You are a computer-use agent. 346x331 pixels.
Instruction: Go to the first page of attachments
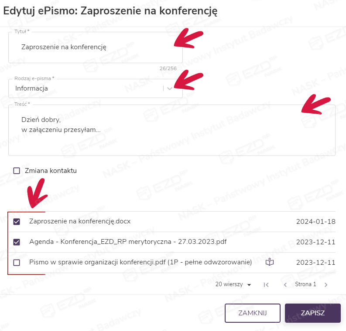[266, 285]
